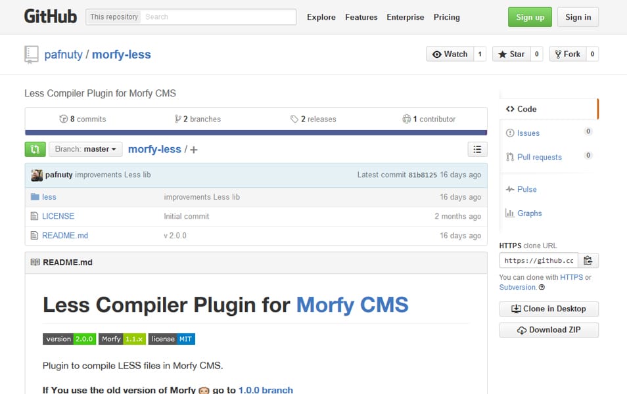Open the Branch: master selector

point(85,149)
